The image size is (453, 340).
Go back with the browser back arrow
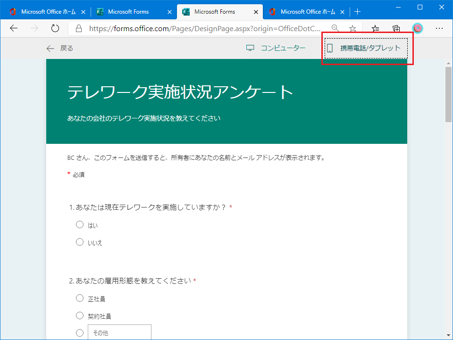[14, 28]
